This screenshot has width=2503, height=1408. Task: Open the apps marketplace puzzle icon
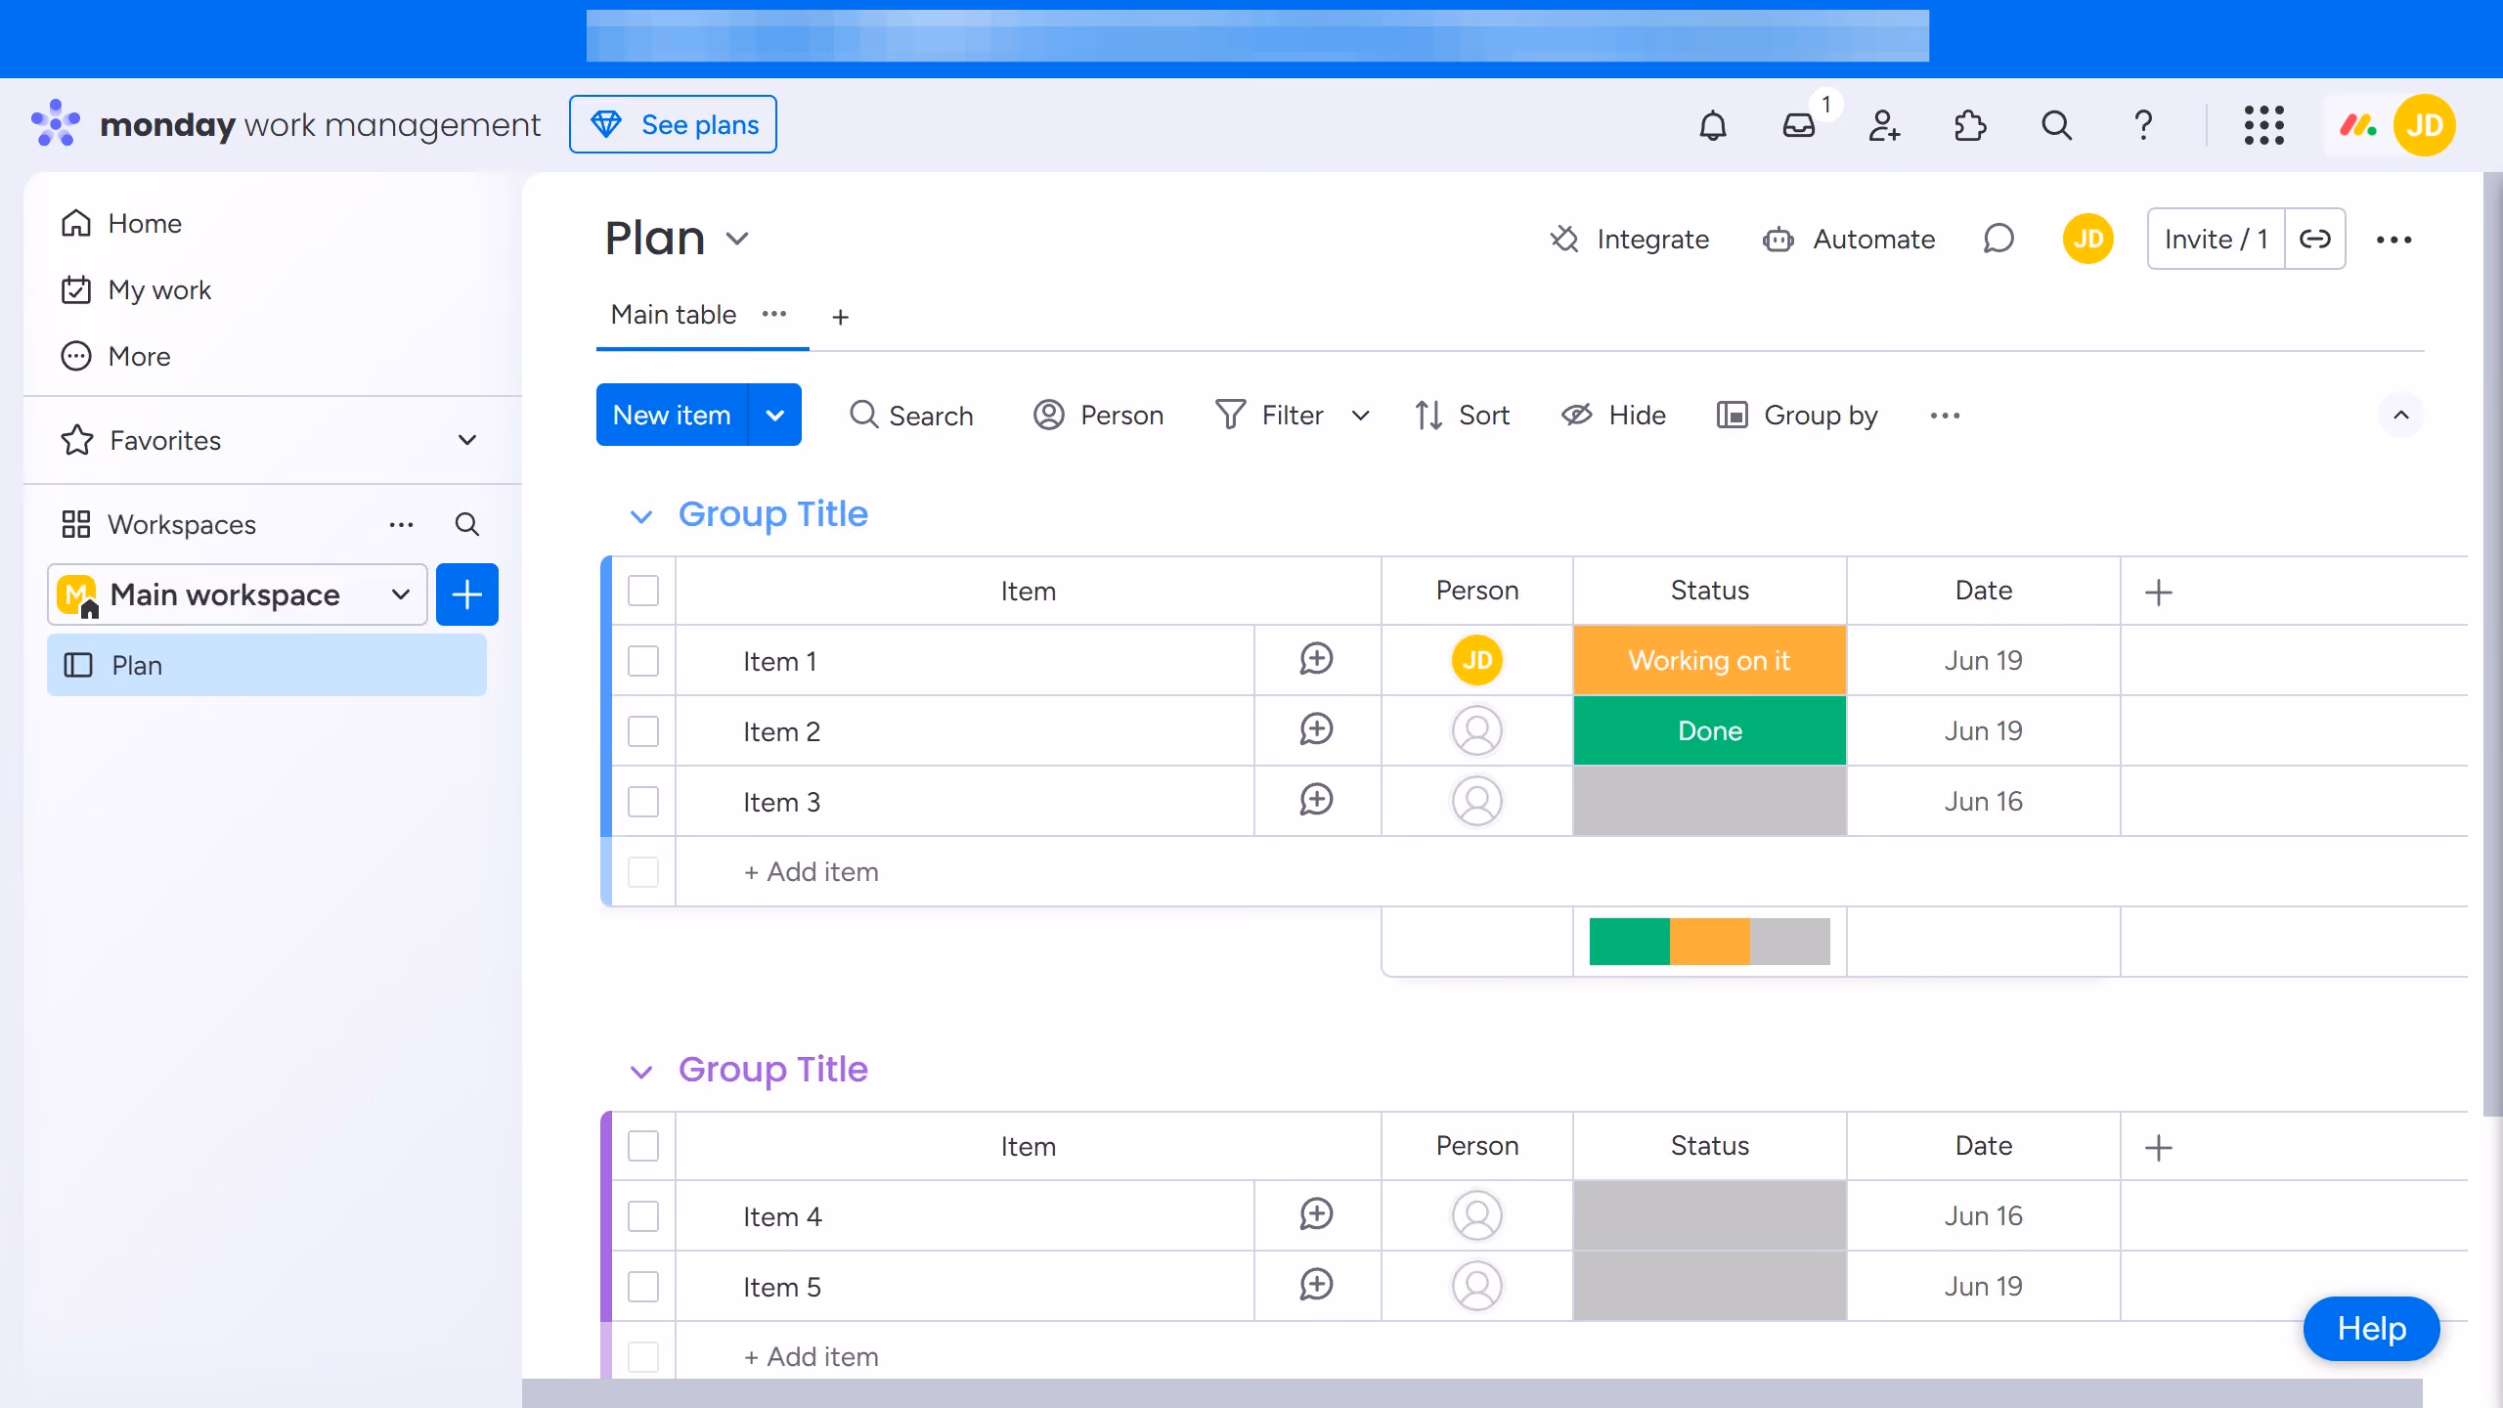coord(1970,125)
